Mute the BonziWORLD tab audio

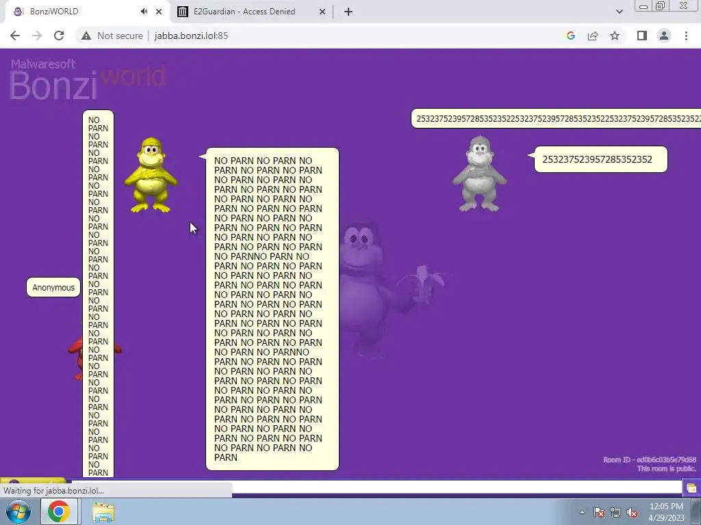144,12
